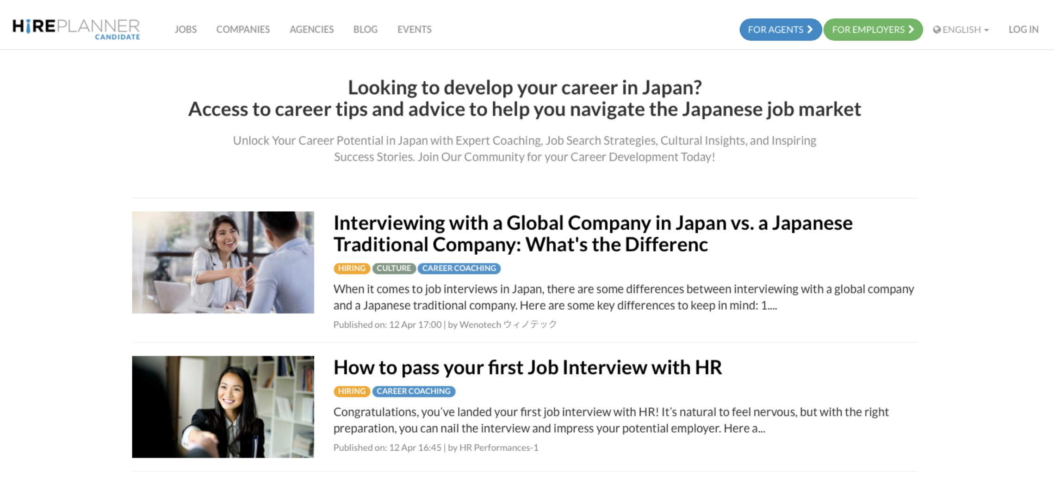Click the FOR AGENTS button
Viewport: 1054px width, 477px height.
tap(780, 29)
